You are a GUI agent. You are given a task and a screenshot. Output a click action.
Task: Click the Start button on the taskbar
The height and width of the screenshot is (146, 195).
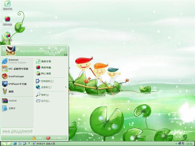(x=6, y=144)
